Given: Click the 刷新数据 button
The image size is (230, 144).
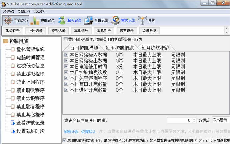Looking at the screenshot, I should click(x=149, y=31).
